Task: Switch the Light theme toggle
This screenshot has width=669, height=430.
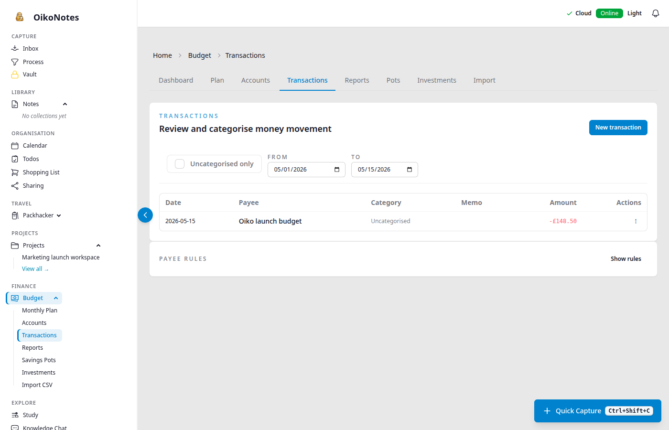Action: pos(635,13)
